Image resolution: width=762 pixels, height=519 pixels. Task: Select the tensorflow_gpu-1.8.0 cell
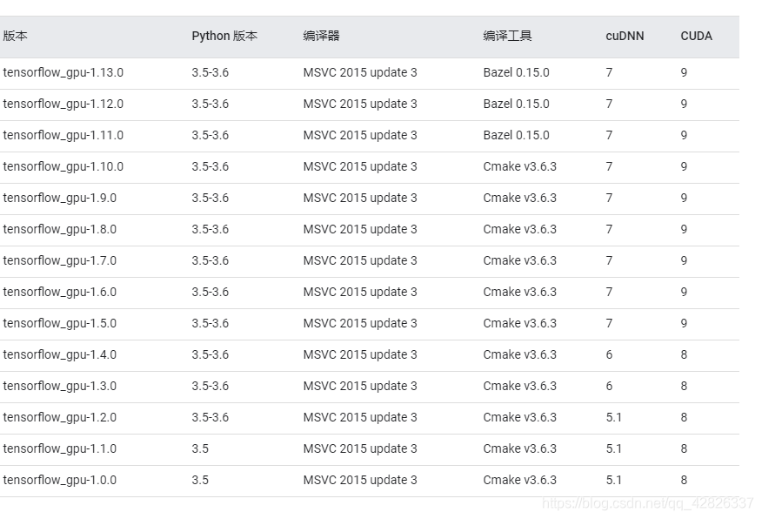pos(60,229)
